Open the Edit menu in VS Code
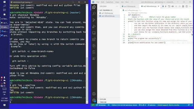This screenshot has width=194, height=109. [102, 2]
